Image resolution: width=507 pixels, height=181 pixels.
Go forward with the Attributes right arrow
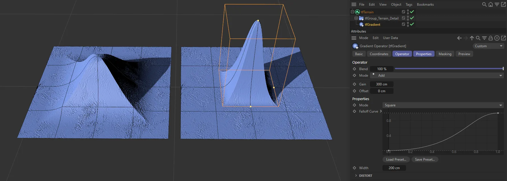pyautogui.click(x=465, y=38)
